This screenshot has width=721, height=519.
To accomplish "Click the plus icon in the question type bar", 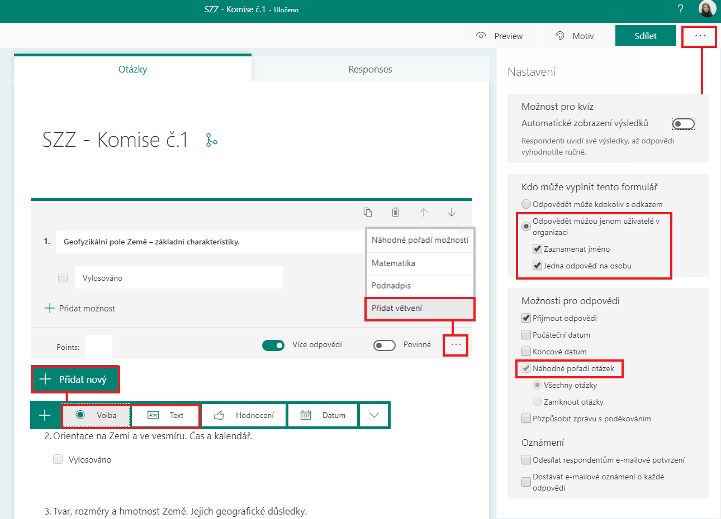I will point(45,415).
